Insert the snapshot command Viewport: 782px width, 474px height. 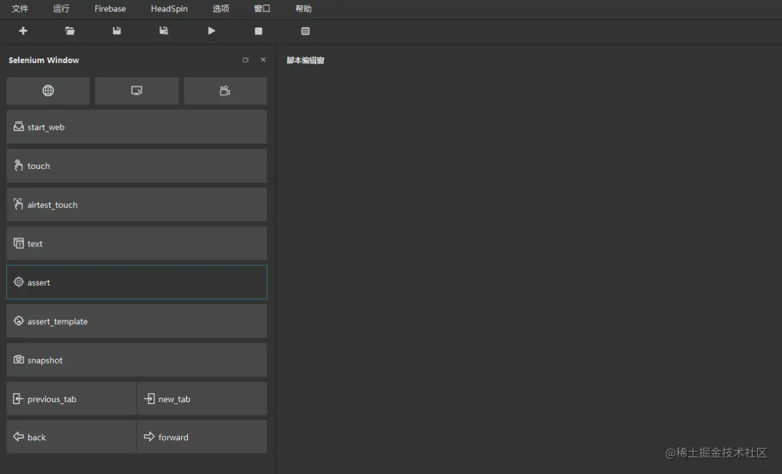(136, 360)
